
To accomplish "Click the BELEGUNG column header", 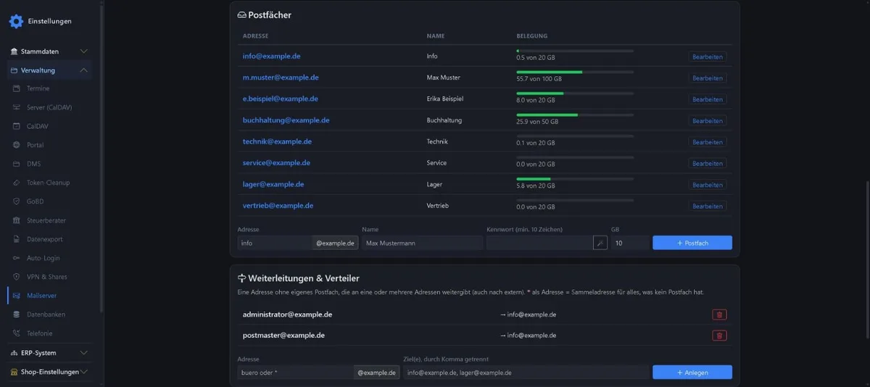I will click(x=531, y=36).
